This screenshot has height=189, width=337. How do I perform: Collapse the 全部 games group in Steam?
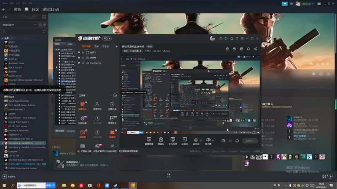3,38
